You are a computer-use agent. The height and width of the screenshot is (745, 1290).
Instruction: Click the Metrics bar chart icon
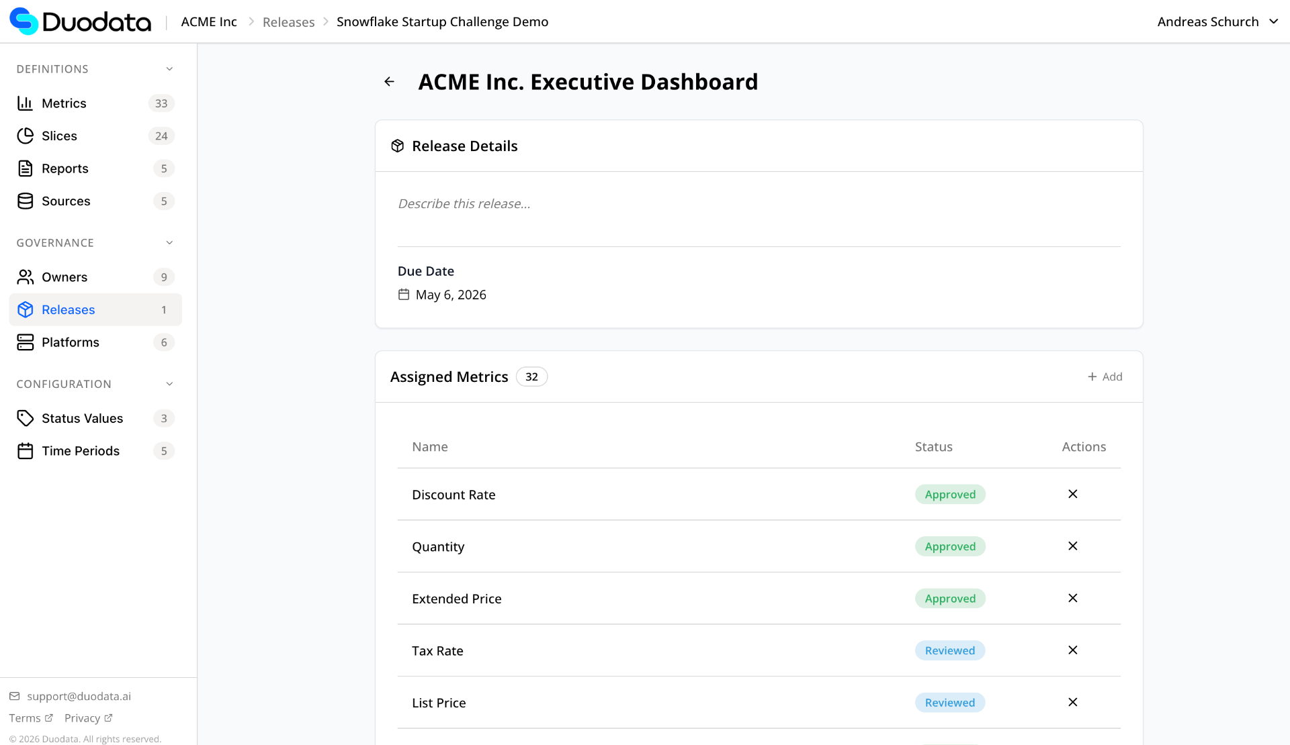25,103
